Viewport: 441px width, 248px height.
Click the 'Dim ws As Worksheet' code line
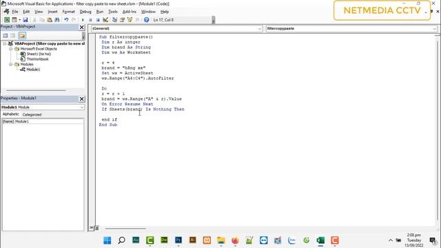click(x=126, y=52)
